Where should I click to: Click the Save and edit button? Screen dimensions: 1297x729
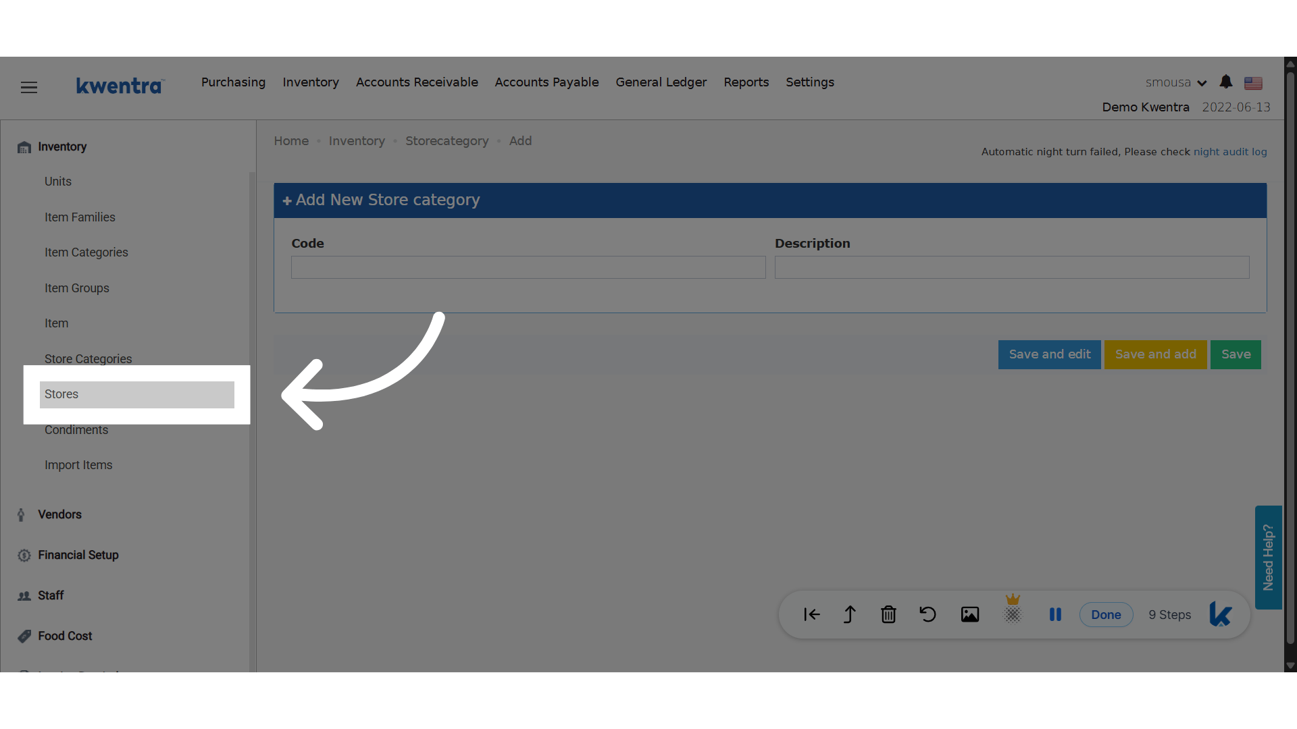coord(1050,355)
